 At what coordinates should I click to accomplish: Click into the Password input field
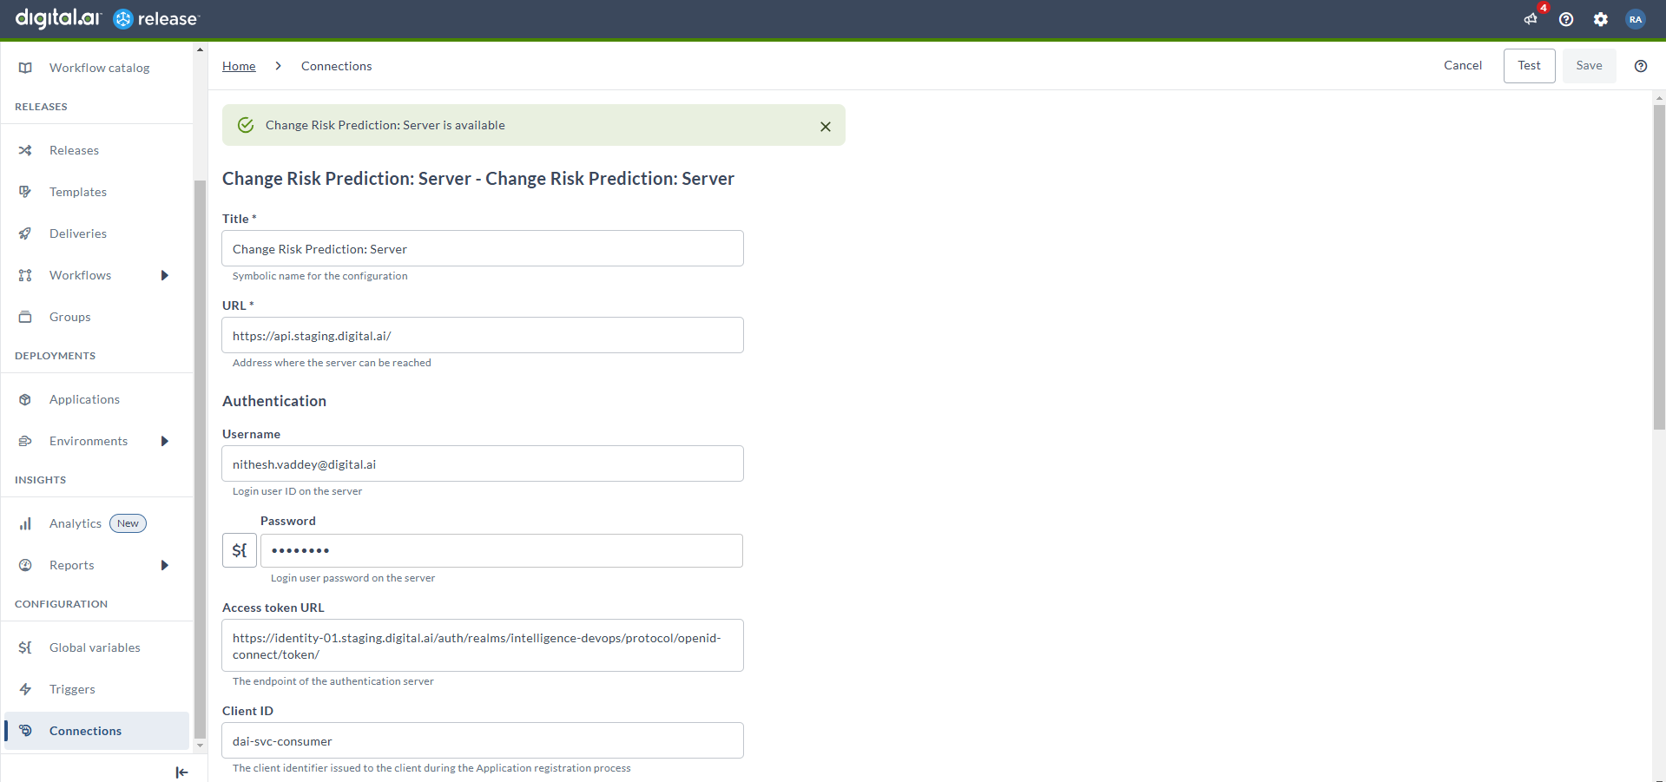[502, 550]
